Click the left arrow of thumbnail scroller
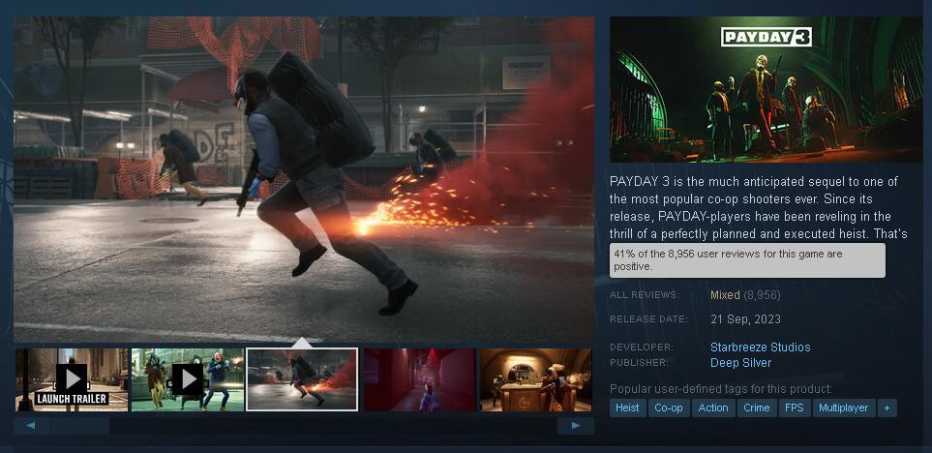Viewport: 932px width, 453px height. pos(31,426)
